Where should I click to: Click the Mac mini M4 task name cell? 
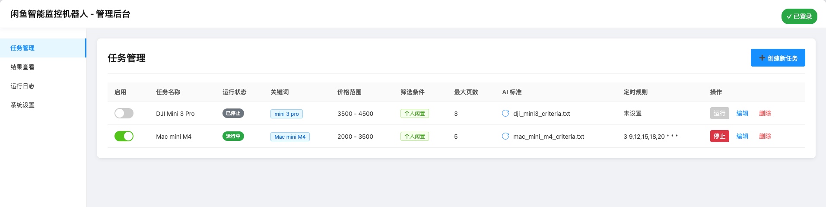[x=174, y=137]
